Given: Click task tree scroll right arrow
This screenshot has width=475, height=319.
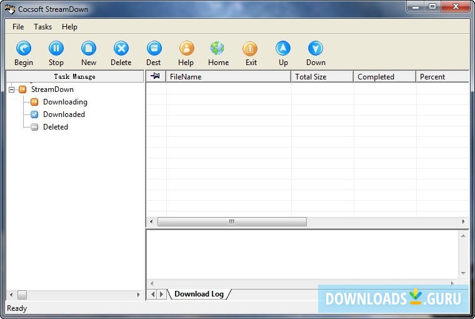Looking at the screenshot, I should click(139, 295).
